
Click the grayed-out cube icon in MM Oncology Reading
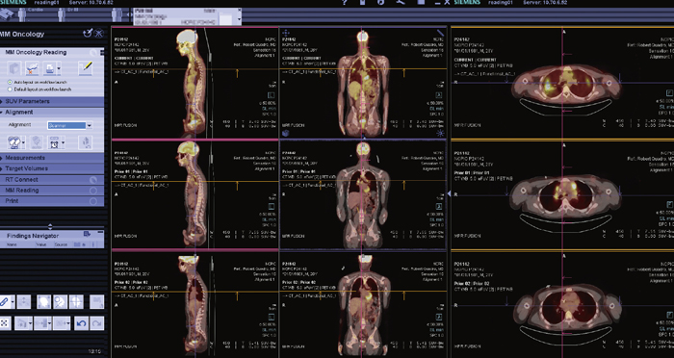[x=15, y=68]
